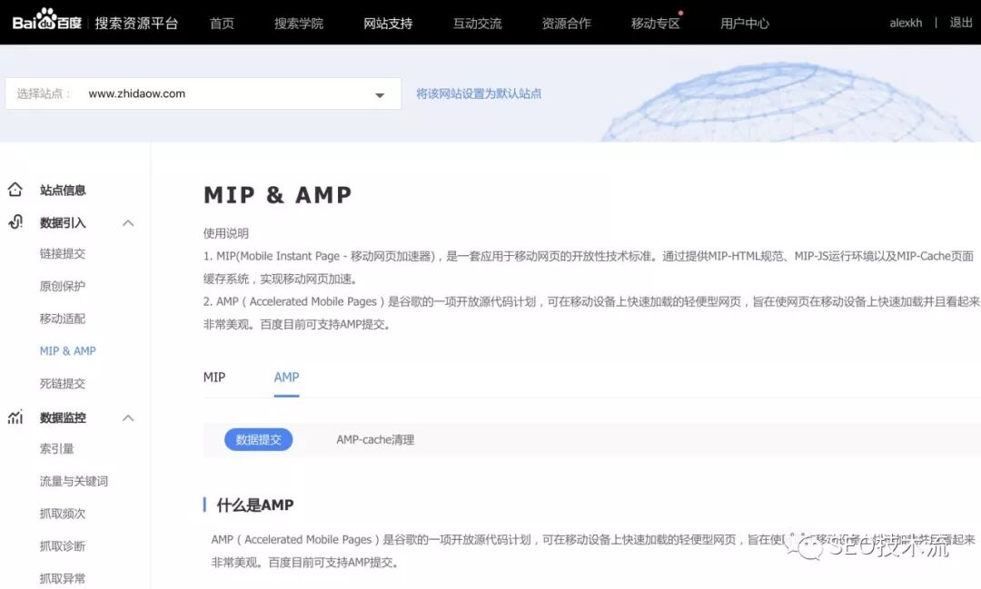Click the 站点信息 home icon
Image resolution: width=981 pixels, height=589 pixels.
pyautogui.click(x=15, y=190)
